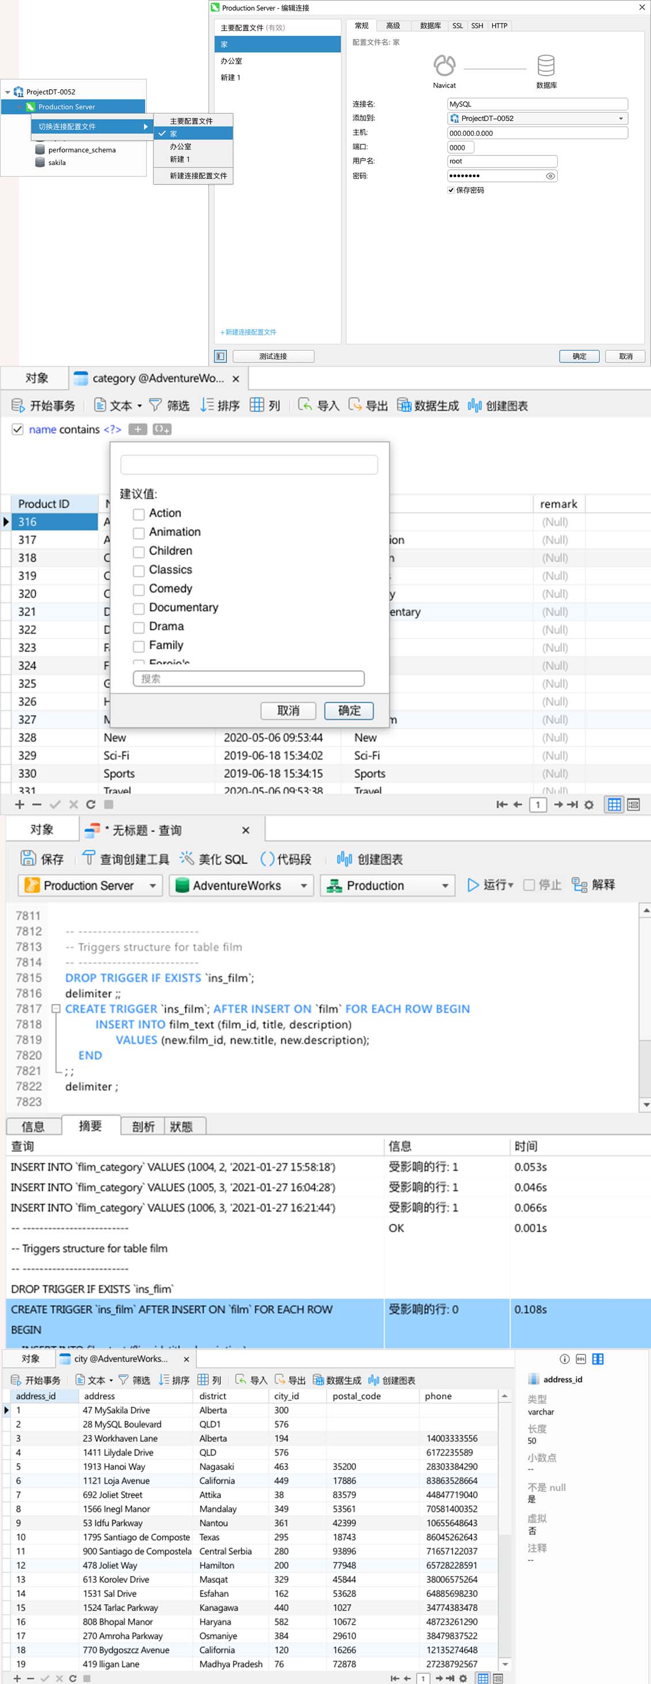Screen dimensions: 651x1684
Task: Click the 测试连接 button
Action: click(273, 356)
